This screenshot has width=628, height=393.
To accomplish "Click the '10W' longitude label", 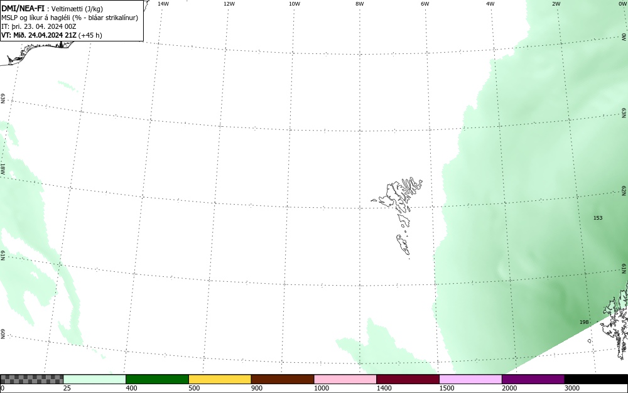I will pos(295,4).
